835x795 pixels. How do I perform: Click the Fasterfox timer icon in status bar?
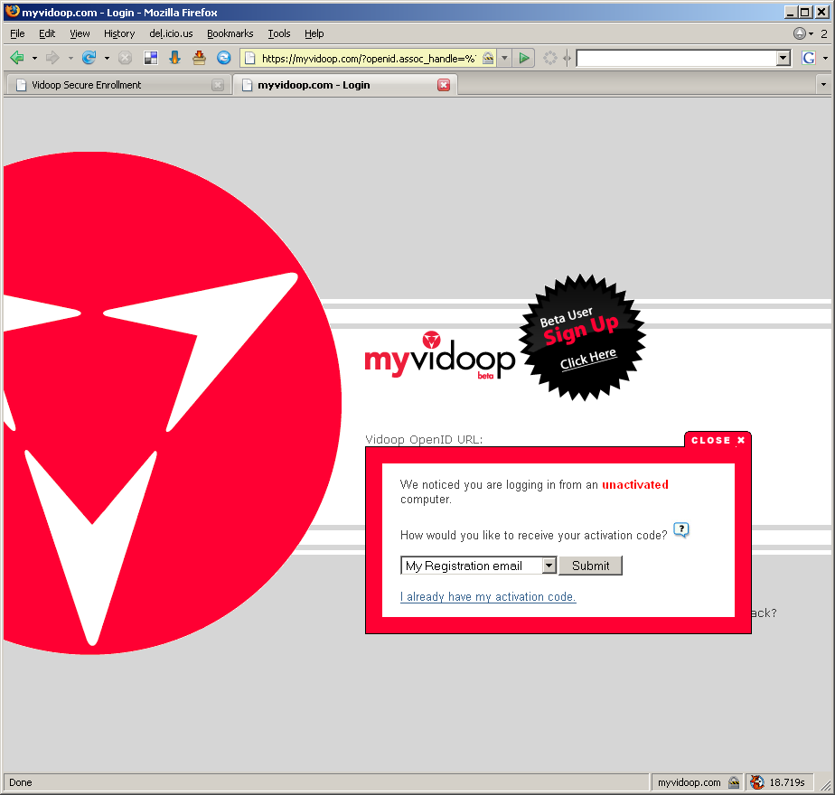[756, 782]
